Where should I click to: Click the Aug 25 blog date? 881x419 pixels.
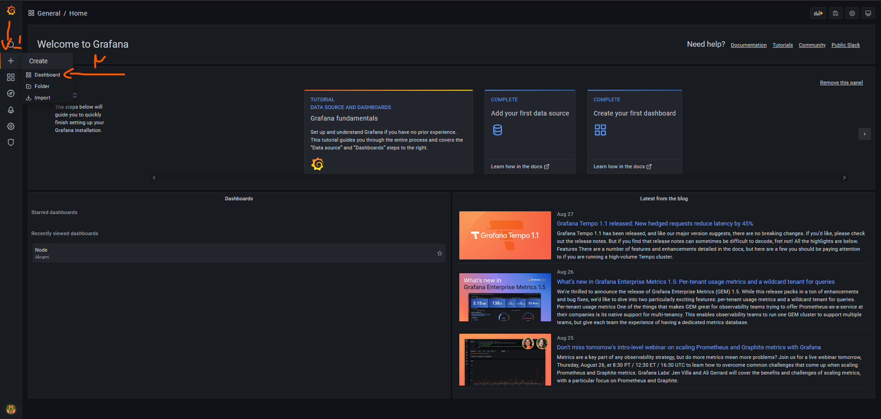[565, 338]
